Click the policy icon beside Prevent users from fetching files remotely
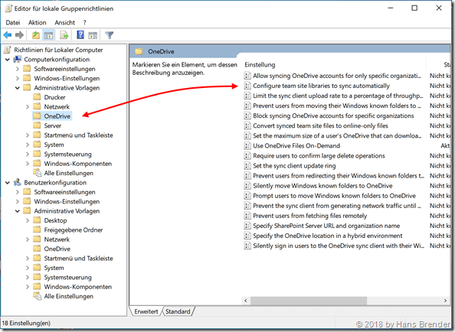This screenshot has height=332, width=455. pos(247,216)
